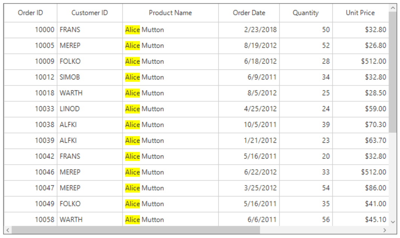Sort by the Customer ID column header

(90, 13)
